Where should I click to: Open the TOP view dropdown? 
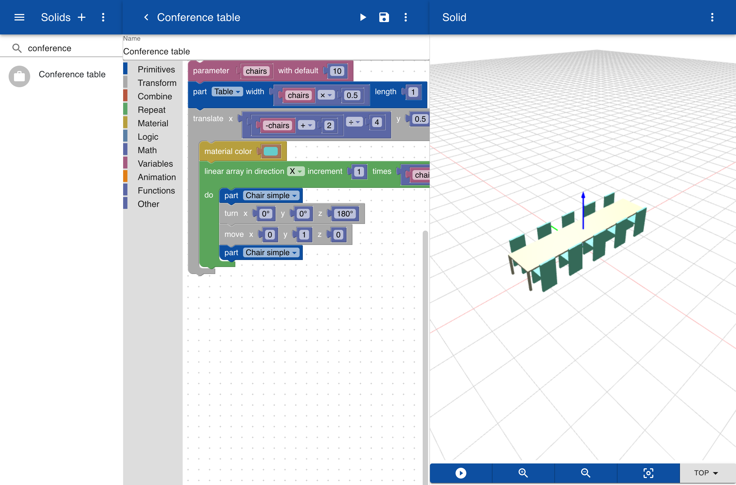click(706, 473)
